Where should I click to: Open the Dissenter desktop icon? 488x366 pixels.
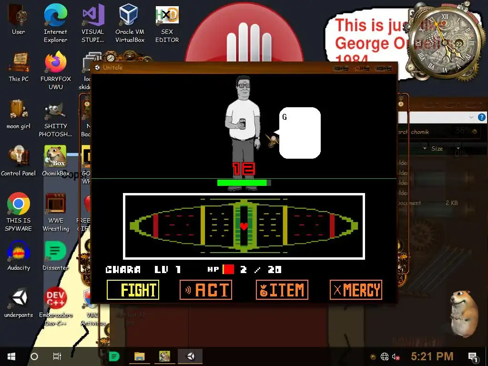[x=55, y=256]
